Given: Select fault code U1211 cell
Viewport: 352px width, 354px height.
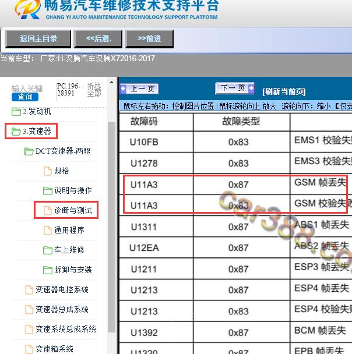Looking at the screenshot, I should pos(156,269).
